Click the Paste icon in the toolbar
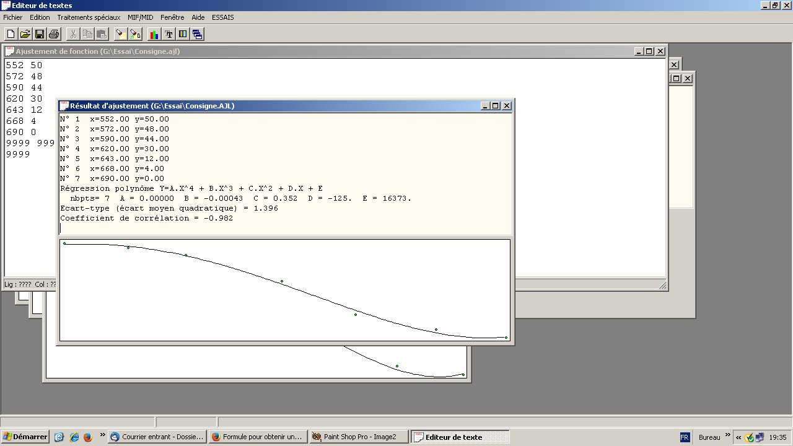Image resolution: width=793 pixels, height=446 pixels. [102, 34]
